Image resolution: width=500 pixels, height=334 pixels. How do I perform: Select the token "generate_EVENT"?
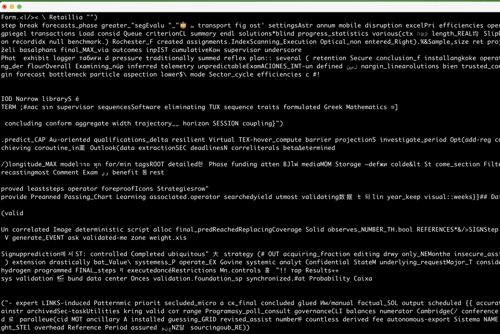[38, 237]
